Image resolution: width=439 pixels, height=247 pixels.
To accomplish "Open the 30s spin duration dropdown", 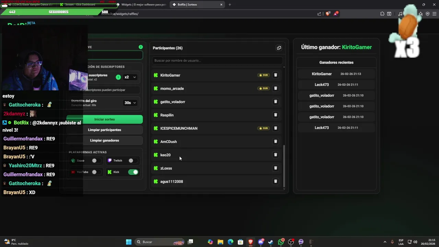I will (130, 103).
